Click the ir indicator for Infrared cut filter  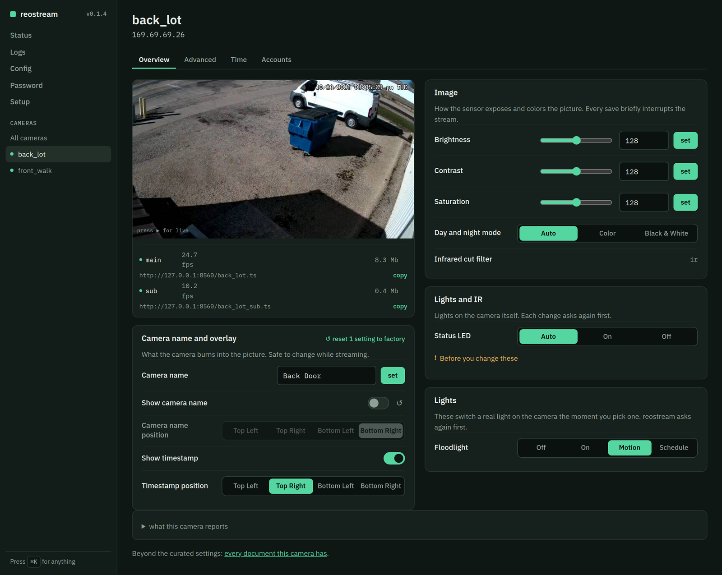tap(694, 259)
